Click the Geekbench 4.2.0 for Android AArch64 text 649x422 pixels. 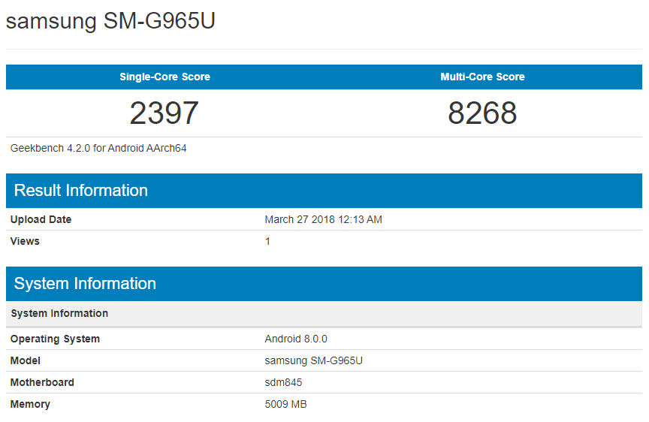pos(98,148)
